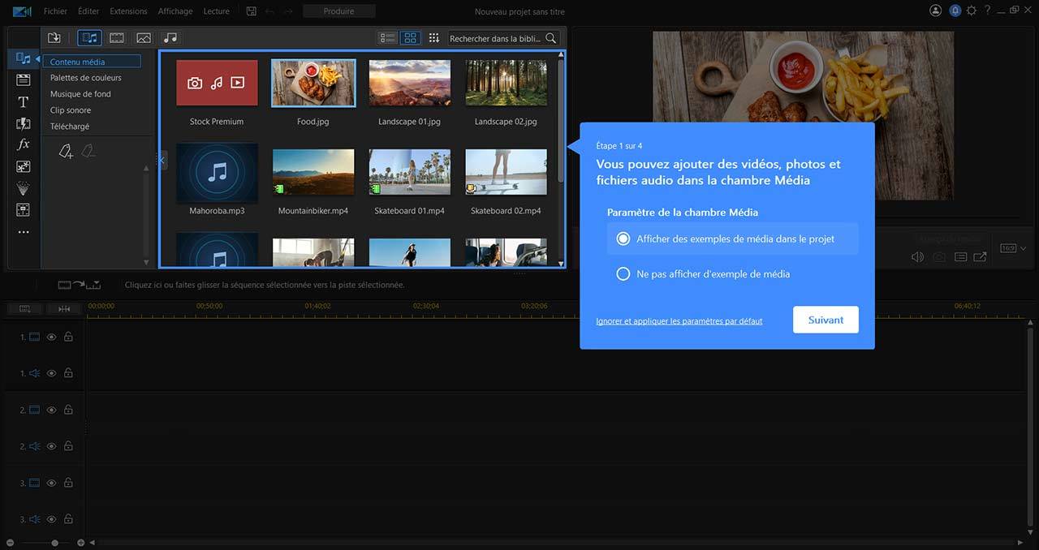Image resolution: width=1039 pixels, height=550 pixels.
Task: Open settings gear icon in title bar
Action: point(971,11)
